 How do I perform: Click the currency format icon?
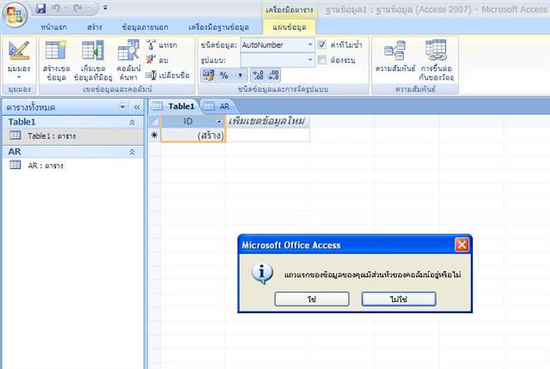click(210, 76)
